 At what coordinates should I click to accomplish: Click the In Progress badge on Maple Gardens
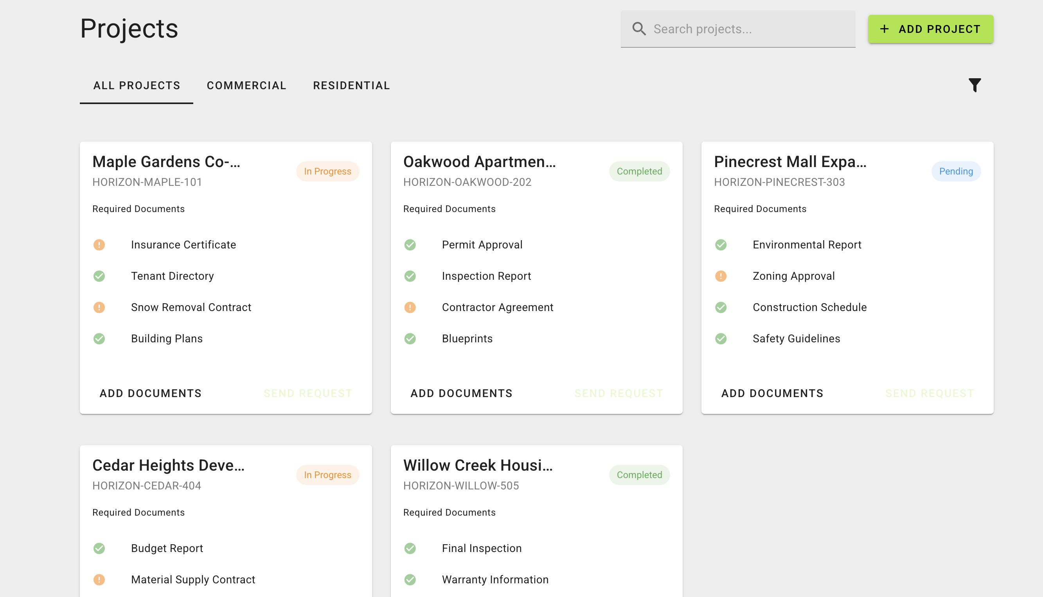point(327,171)
